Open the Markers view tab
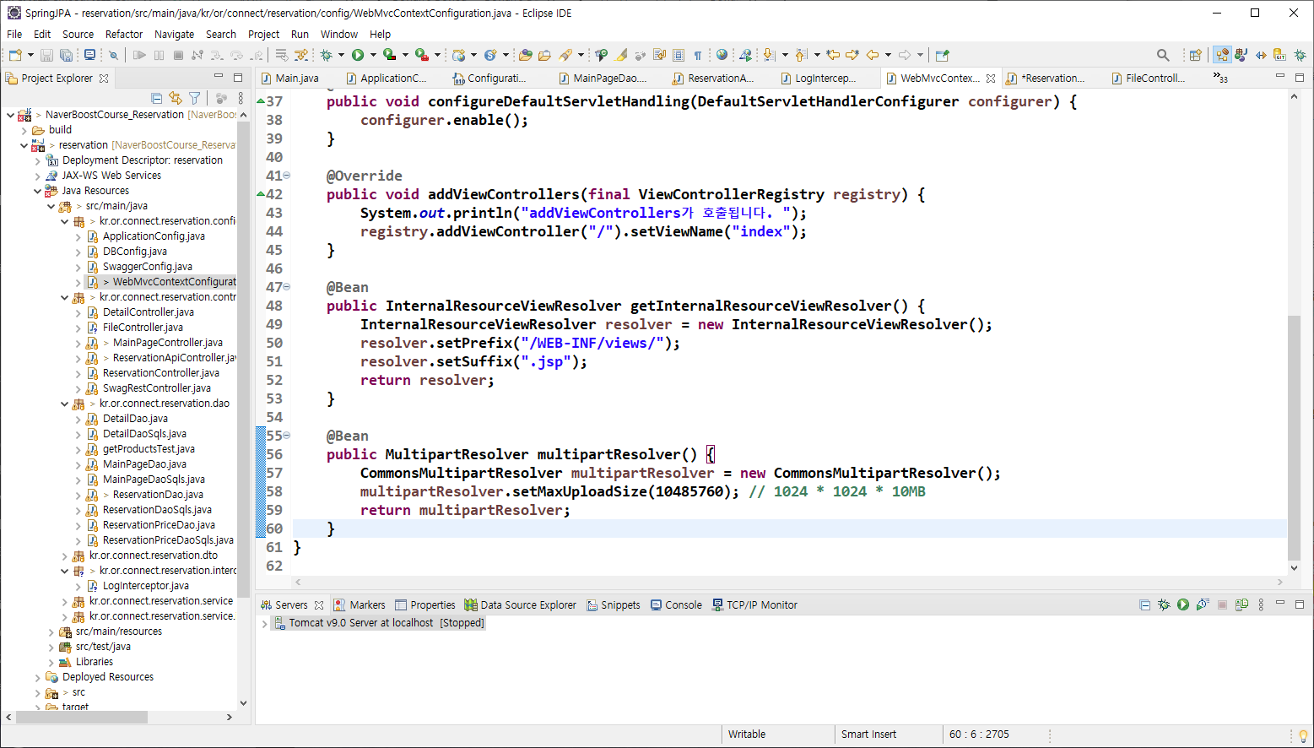1314x748 pixels. coord(360,604)
